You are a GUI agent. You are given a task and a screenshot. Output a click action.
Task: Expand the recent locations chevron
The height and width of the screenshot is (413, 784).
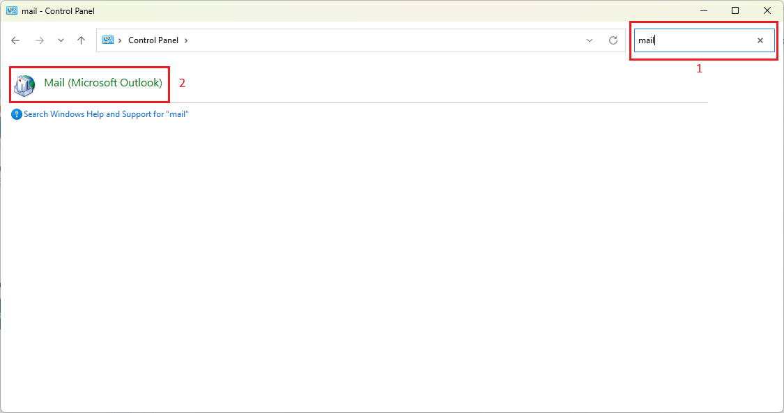(61, 40)
